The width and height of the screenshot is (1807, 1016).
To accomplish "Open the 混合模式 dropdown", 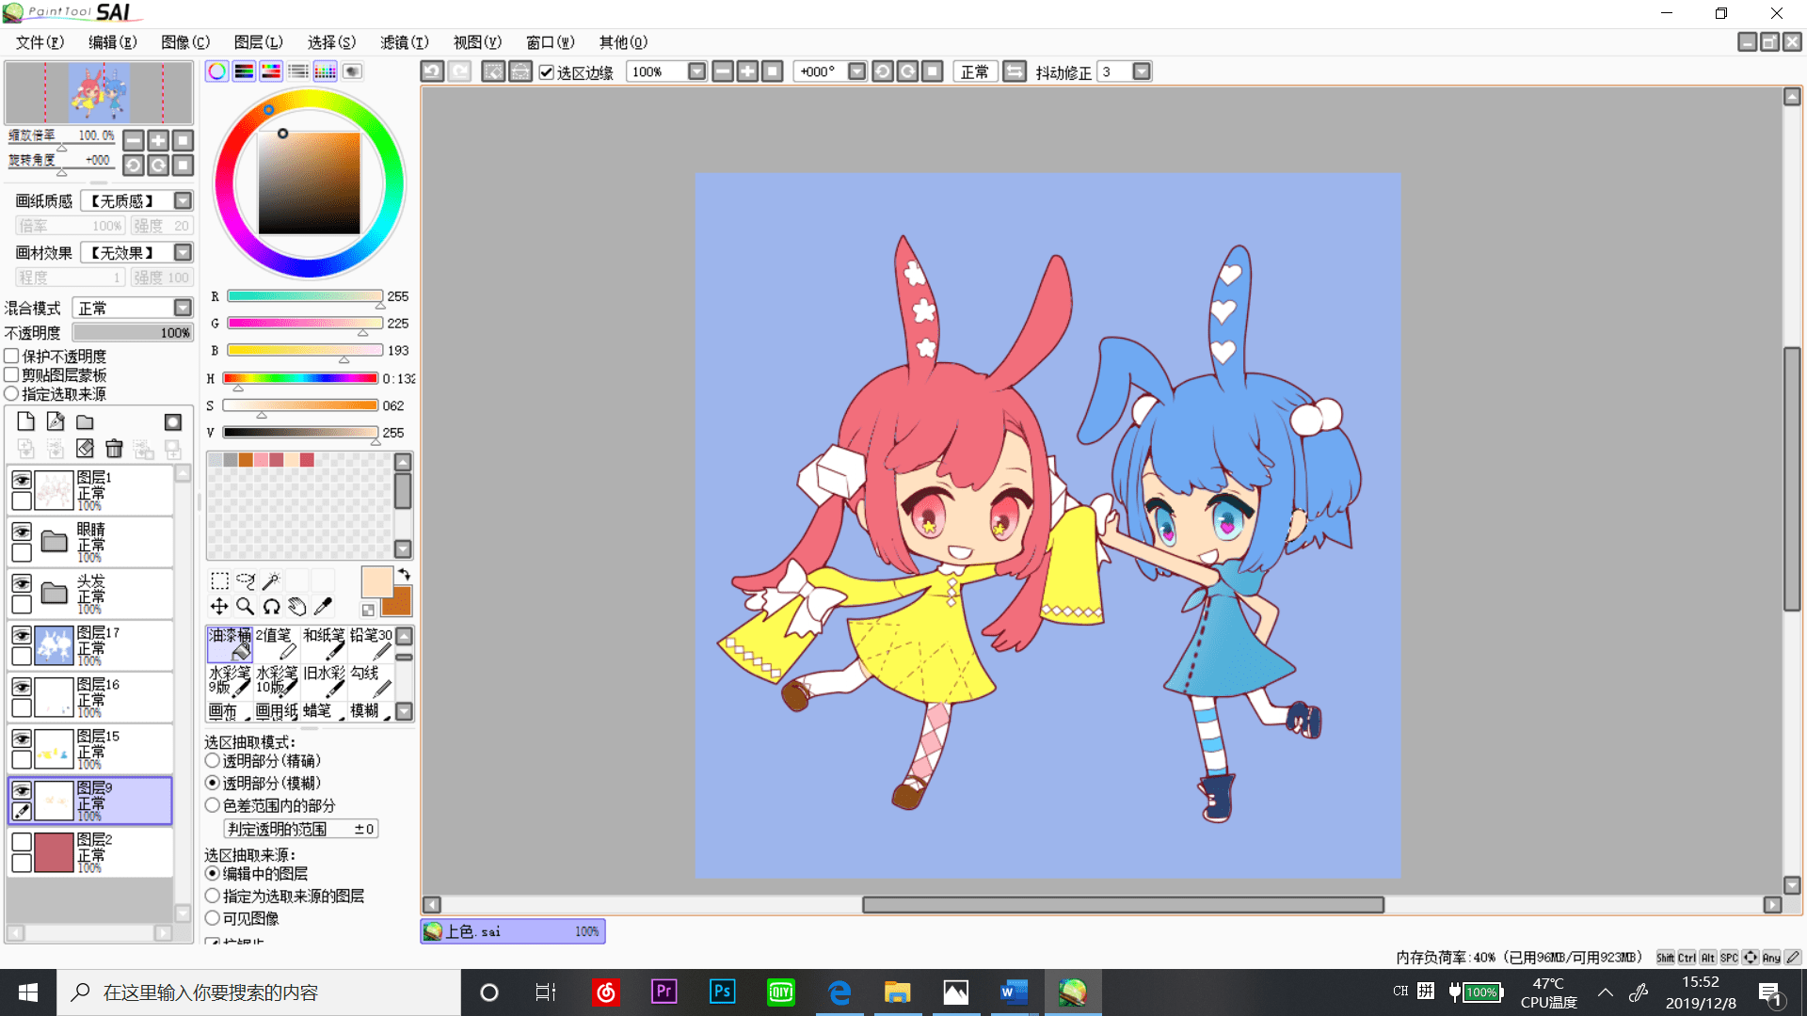I will pos(183,308).
